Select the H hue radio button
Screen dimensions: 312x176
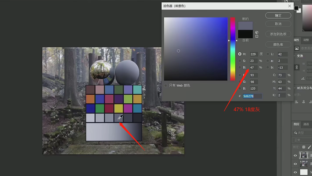click(240, 54)
